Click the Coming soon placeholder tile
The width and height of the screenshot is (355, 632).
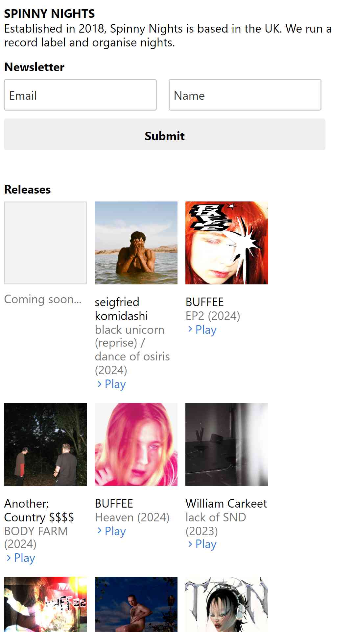pos(45,243)
